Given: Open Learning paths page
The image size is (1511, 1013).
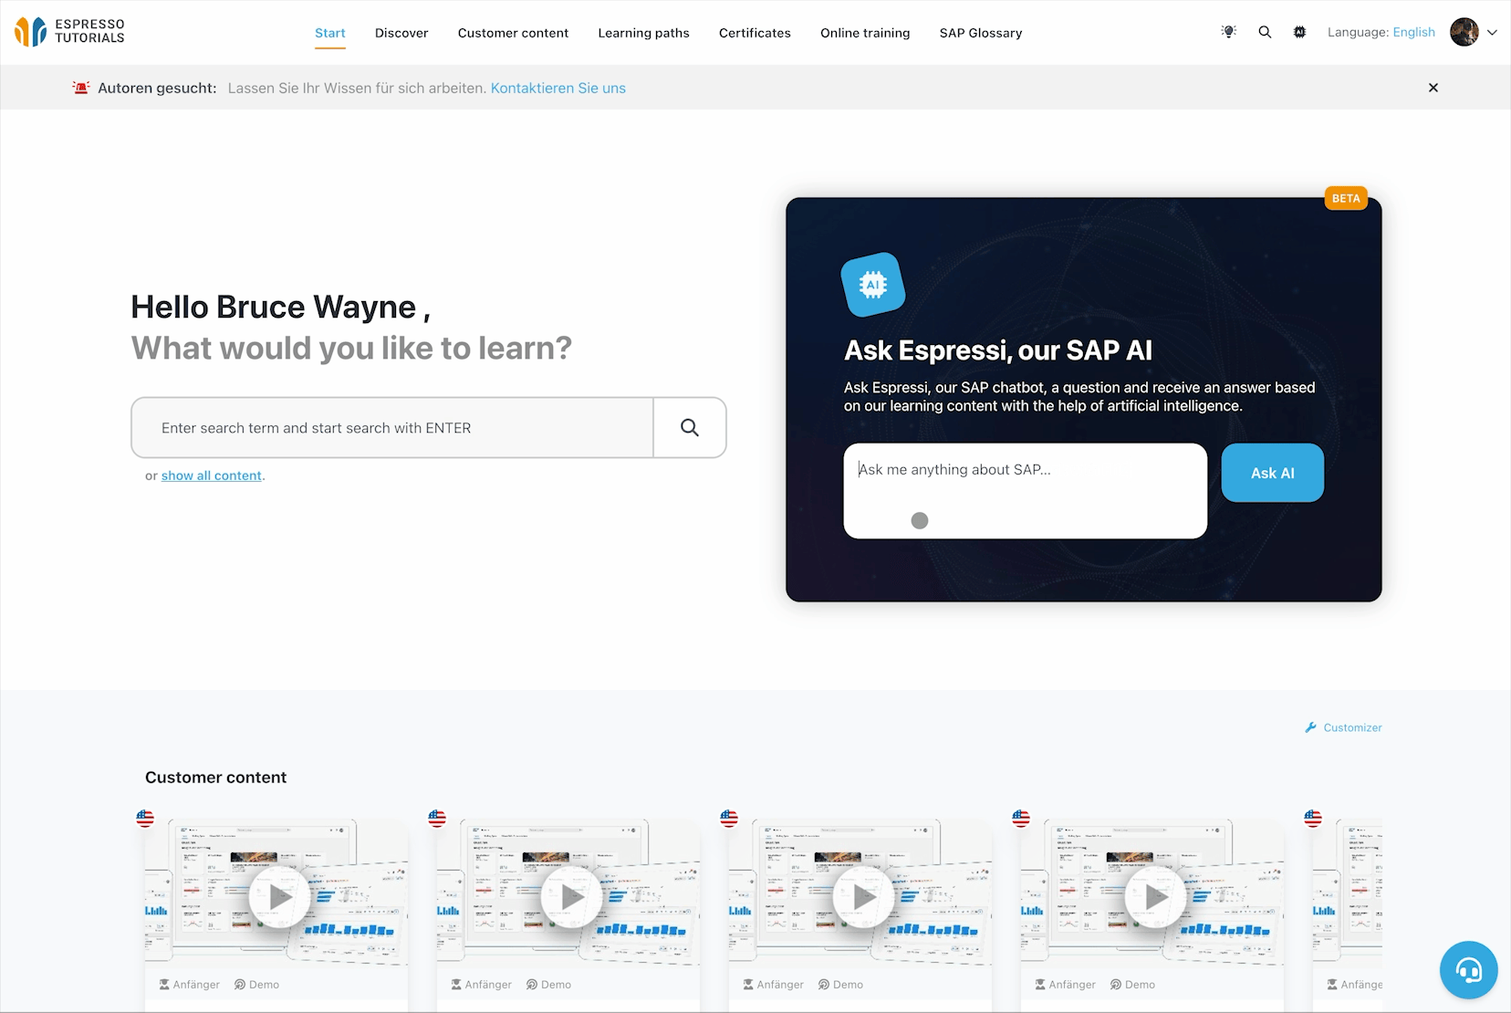Looking at the screenshot, I should (x=643, y=33).
